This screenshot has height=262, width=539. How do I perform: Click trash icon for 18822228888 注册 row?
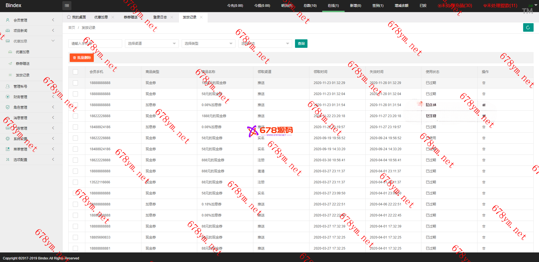(484, 160)
